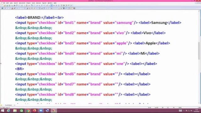Click the value "apple" attribute string
Screen dimensions: 201x113
pyautogui.click(x=122, y=43)
